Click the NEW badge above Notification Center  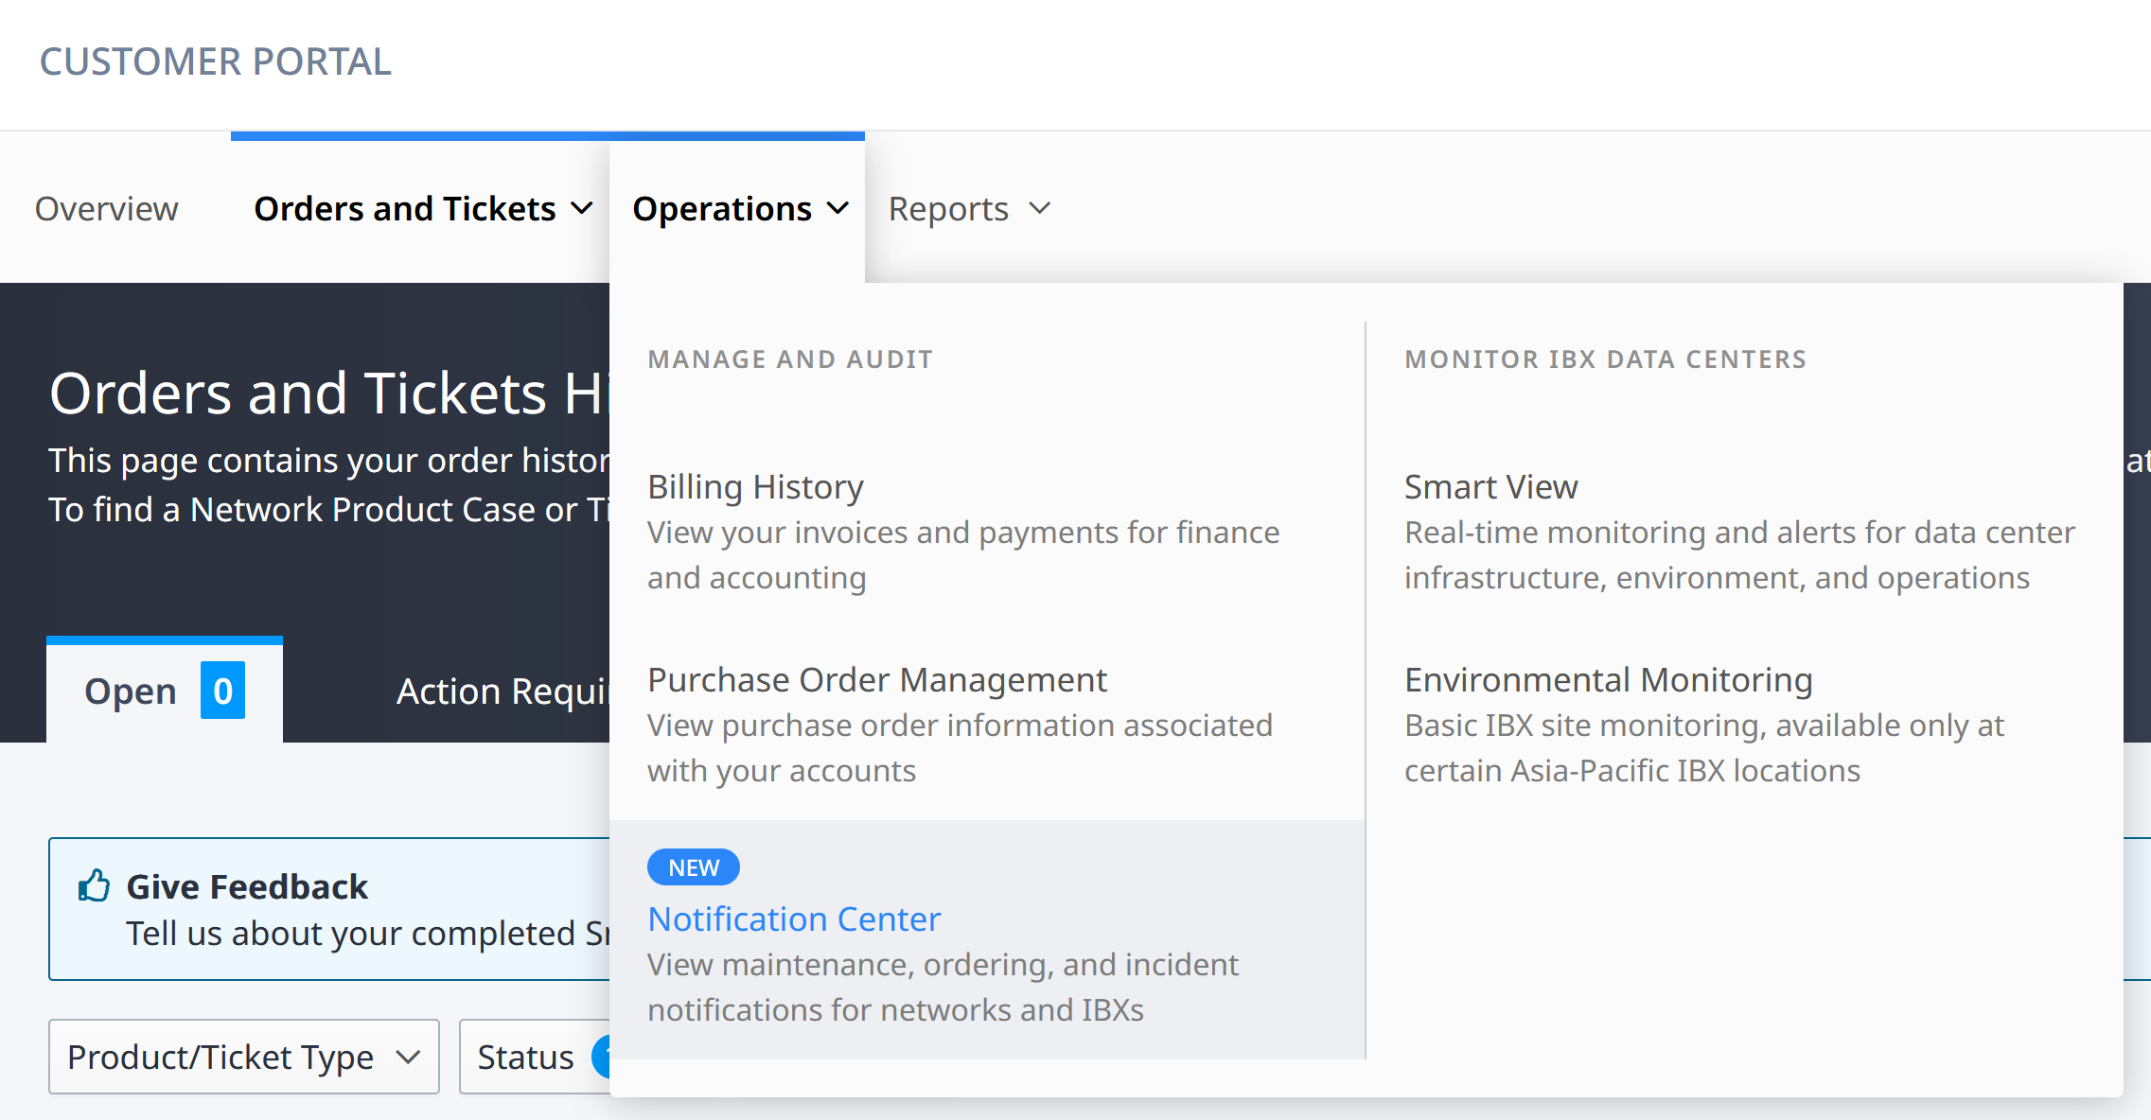693,867
